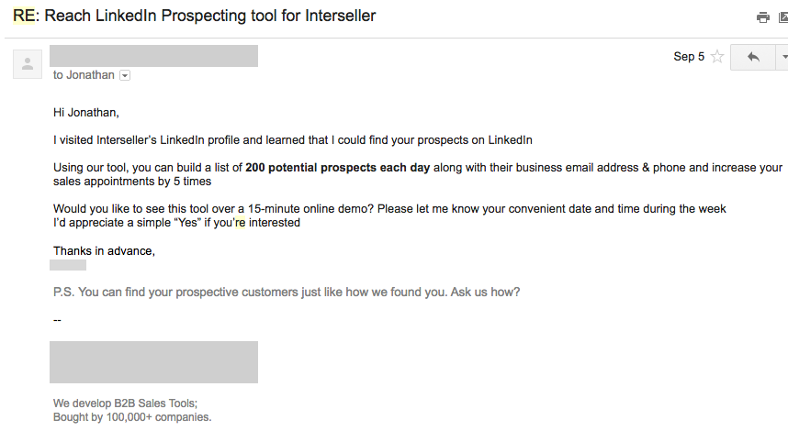This screenshot has height=431, width=788.
Task: Star this email from Sep 5
Action: pos(717,57)
